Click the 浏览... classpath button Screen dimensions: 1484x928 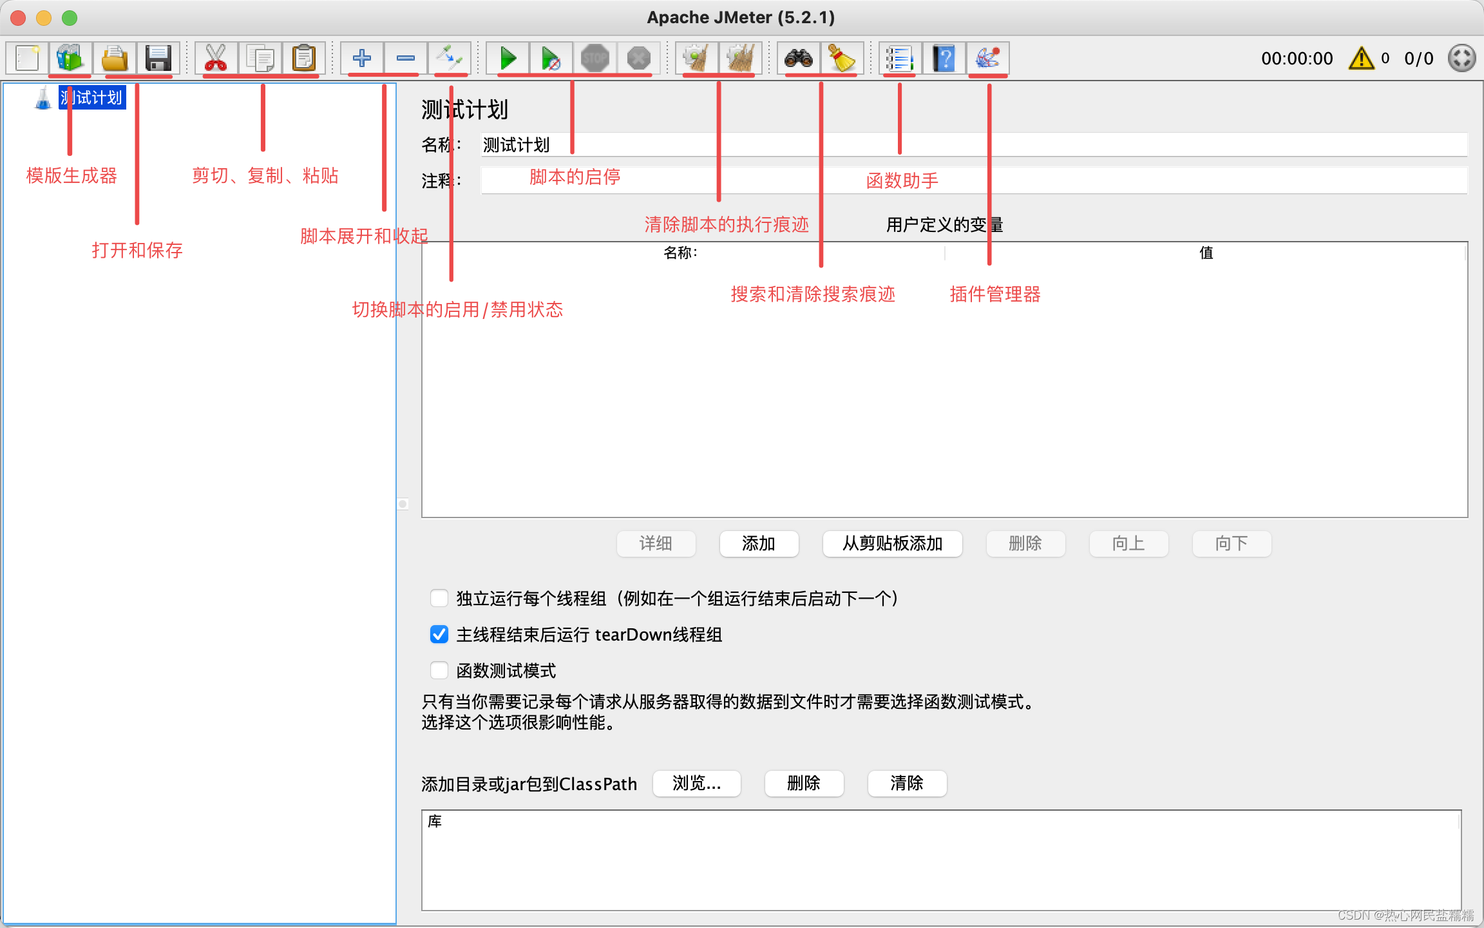(x=697, y=783)
